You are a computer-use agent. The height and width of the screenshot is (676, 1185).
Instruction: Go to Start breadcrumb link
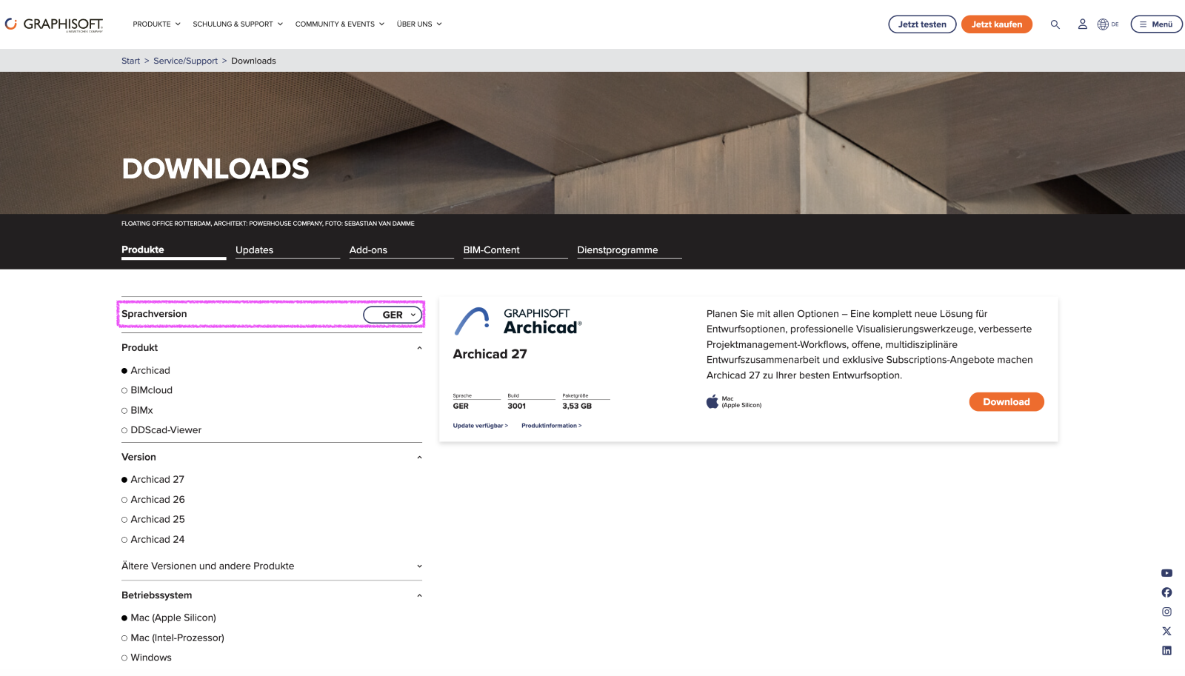pos(130,61)
